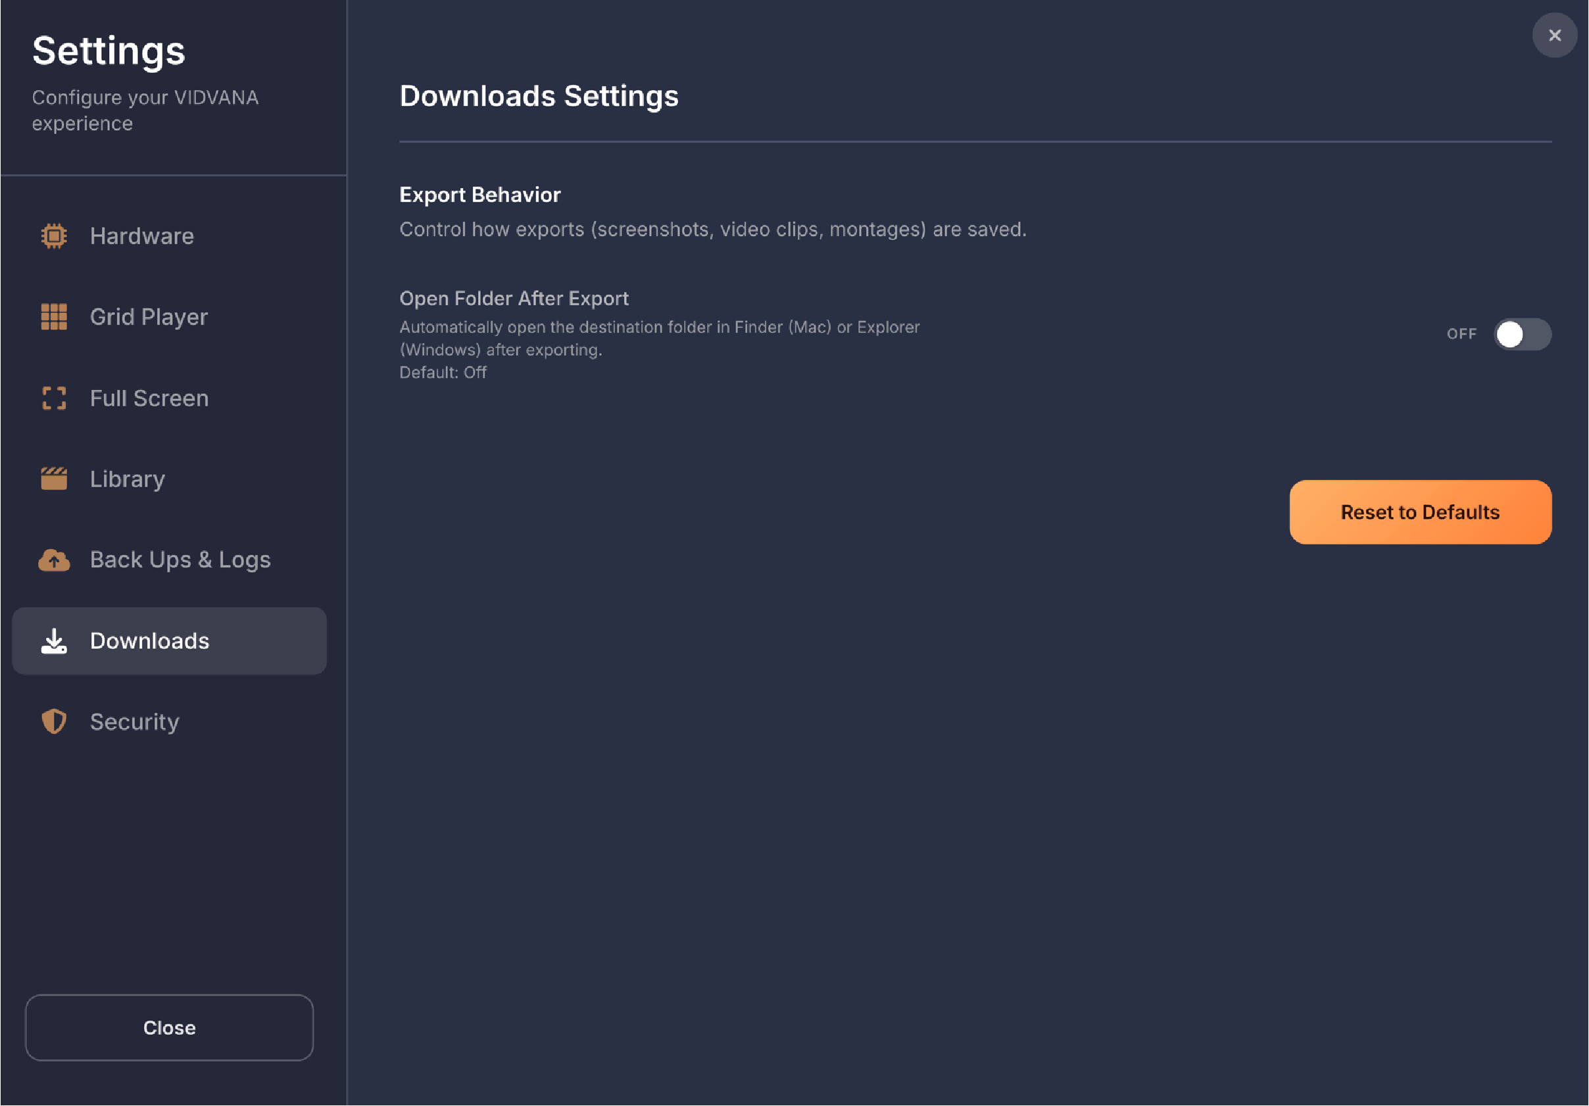Screen dimensions: 1589x1106
Task: Click the Library clapperboard icon
Action: tap(54, 479)
